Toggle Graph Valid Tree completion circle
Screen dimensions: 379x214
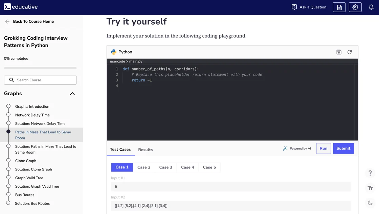click(x=8, y=177)
